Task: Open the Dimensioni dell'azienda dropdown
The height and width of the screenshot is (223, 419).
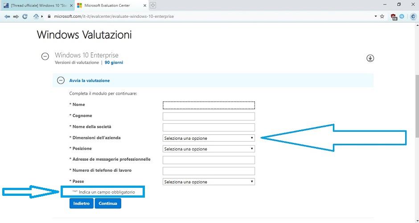Action: point(209,138)
